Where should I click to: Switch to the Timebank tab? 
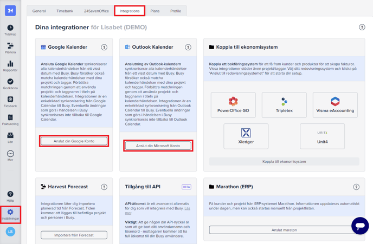point(65,11)
